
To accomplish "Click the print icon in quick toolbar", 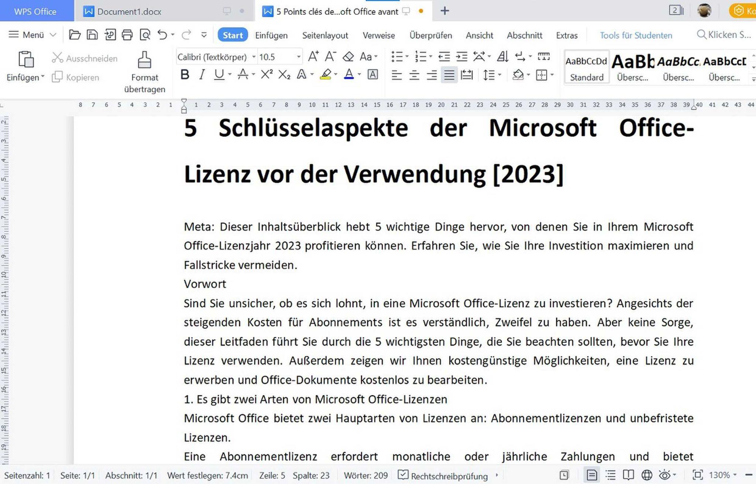I will (127, 35).
